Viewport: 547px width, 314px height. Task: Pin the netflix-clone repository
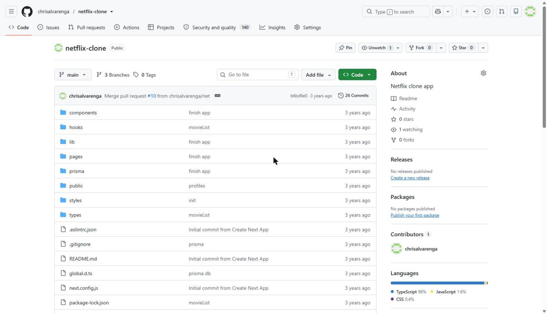tap(345, 48)
